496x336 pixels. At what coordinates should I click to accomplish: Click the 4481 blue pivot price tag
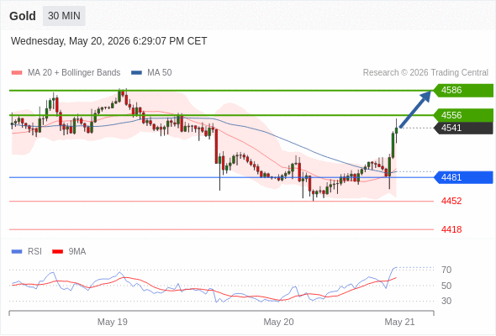[x=463, y=177]
